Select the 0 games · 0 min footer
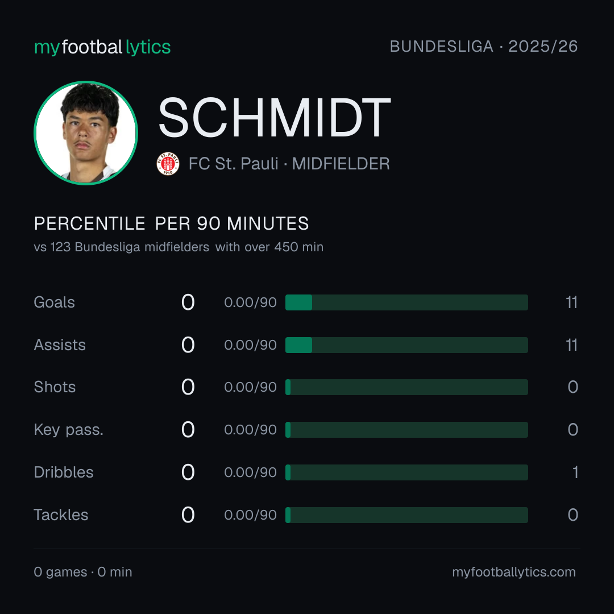Image resolution: width=614 pixels, height=614 pixels. tap(83, 572)
